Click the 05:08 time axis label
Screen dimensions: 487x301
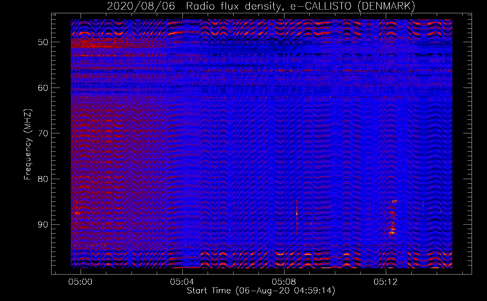[x=284, y=282]
